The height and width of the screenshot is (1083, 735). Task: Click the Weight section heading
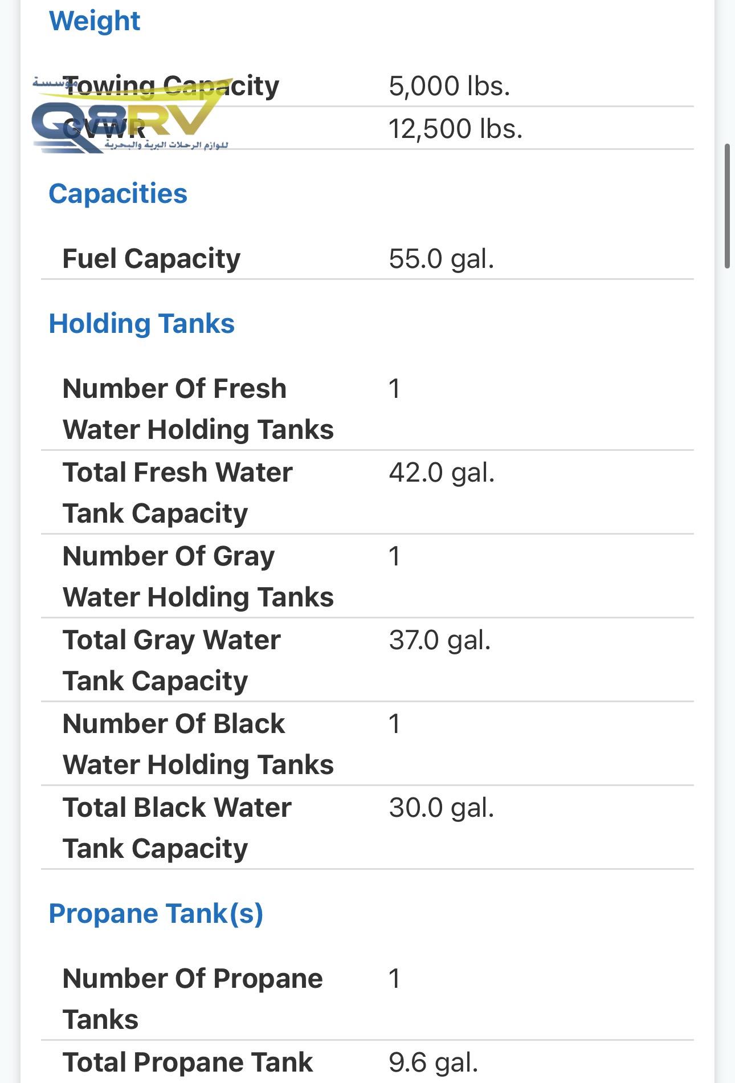click(x=95, y=21)
